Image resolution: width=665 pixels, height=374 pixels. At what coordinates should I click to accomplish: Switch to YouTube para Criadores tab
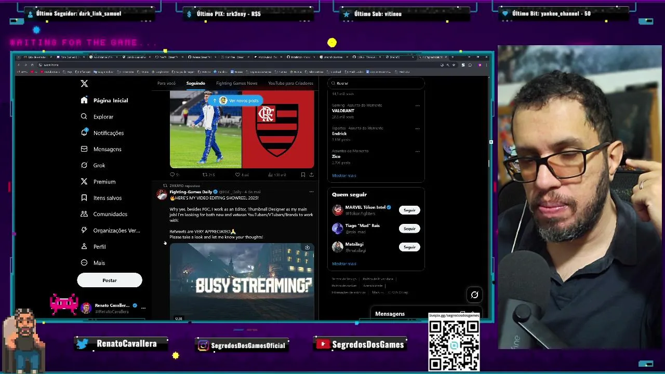[x=290, y=83]
